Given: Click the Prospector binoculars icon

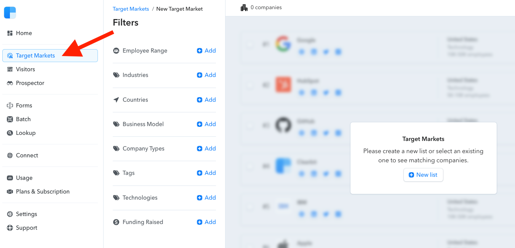Looking at the screenshot, I should (10, 83).
